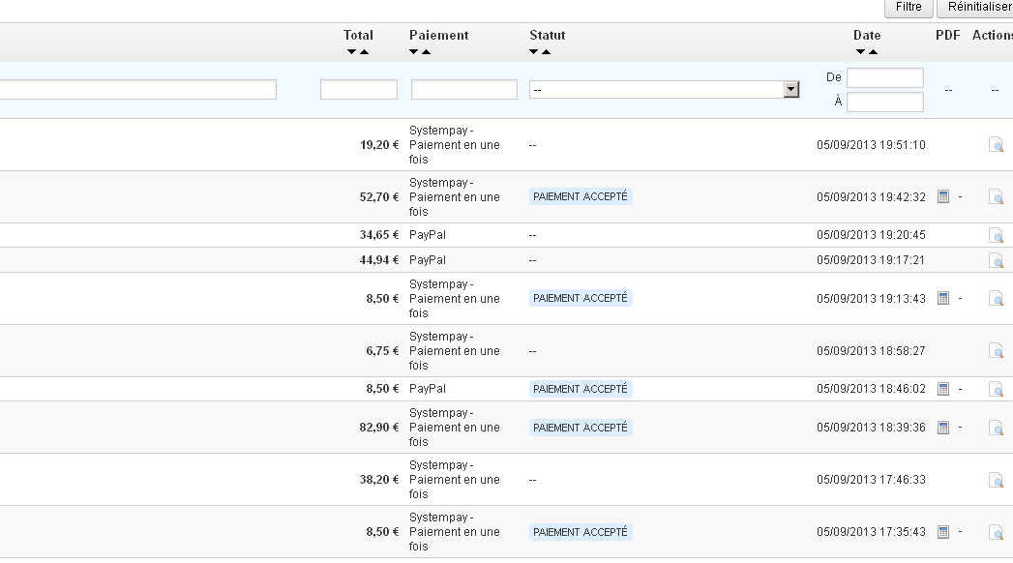Viewport: 1013px width, 563px height.
Task: Open invoice PDF for 19:13:43 order
Action: (943, 298)
